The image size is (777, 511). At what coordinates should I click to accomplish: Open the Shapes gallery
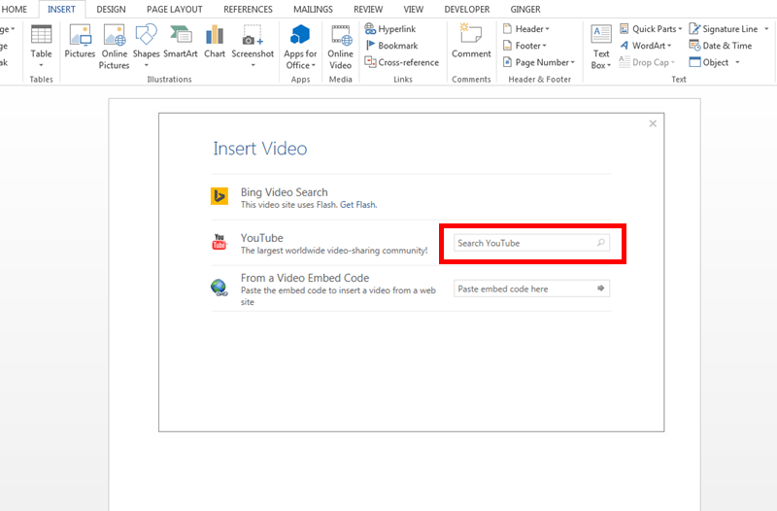pos(147,47)
